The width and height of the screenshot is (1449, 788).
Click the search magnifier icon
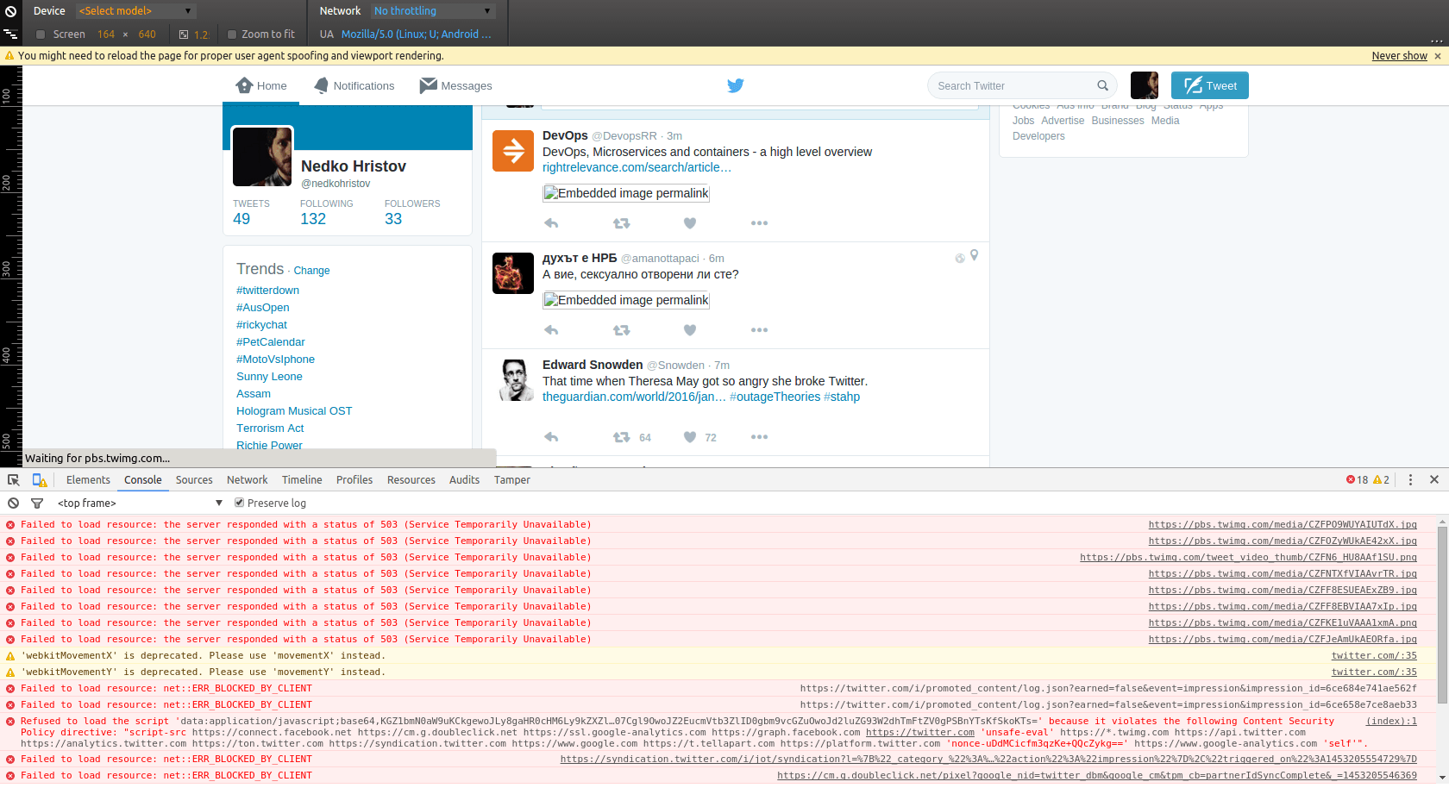coord(1102,85)
